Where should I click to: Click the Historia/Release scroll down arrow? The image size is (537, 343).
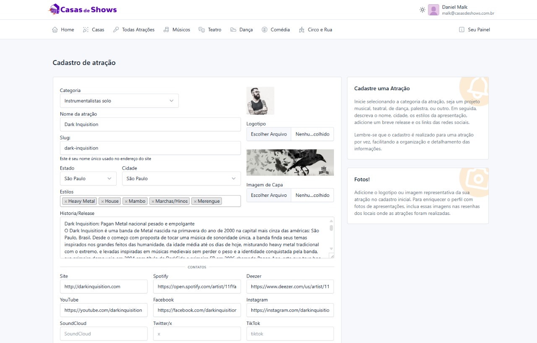(331, 249)
